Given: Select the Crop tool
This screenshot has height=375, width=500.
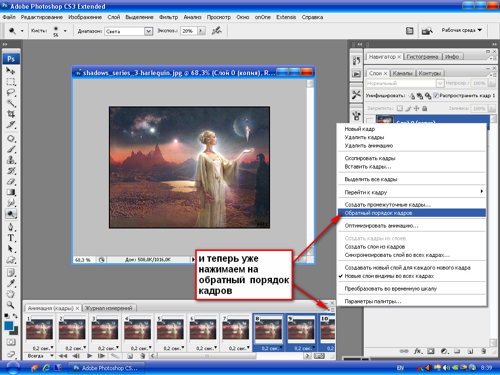Looking at the screenshot, I should pyautogui.click(x=11, y=114).
